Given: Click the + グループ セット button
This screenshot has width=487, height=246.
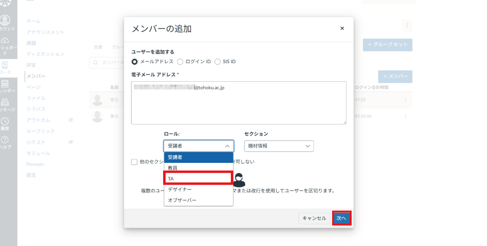Looking at the screenshot, I should pyautogui.click(x=387, y=45).
